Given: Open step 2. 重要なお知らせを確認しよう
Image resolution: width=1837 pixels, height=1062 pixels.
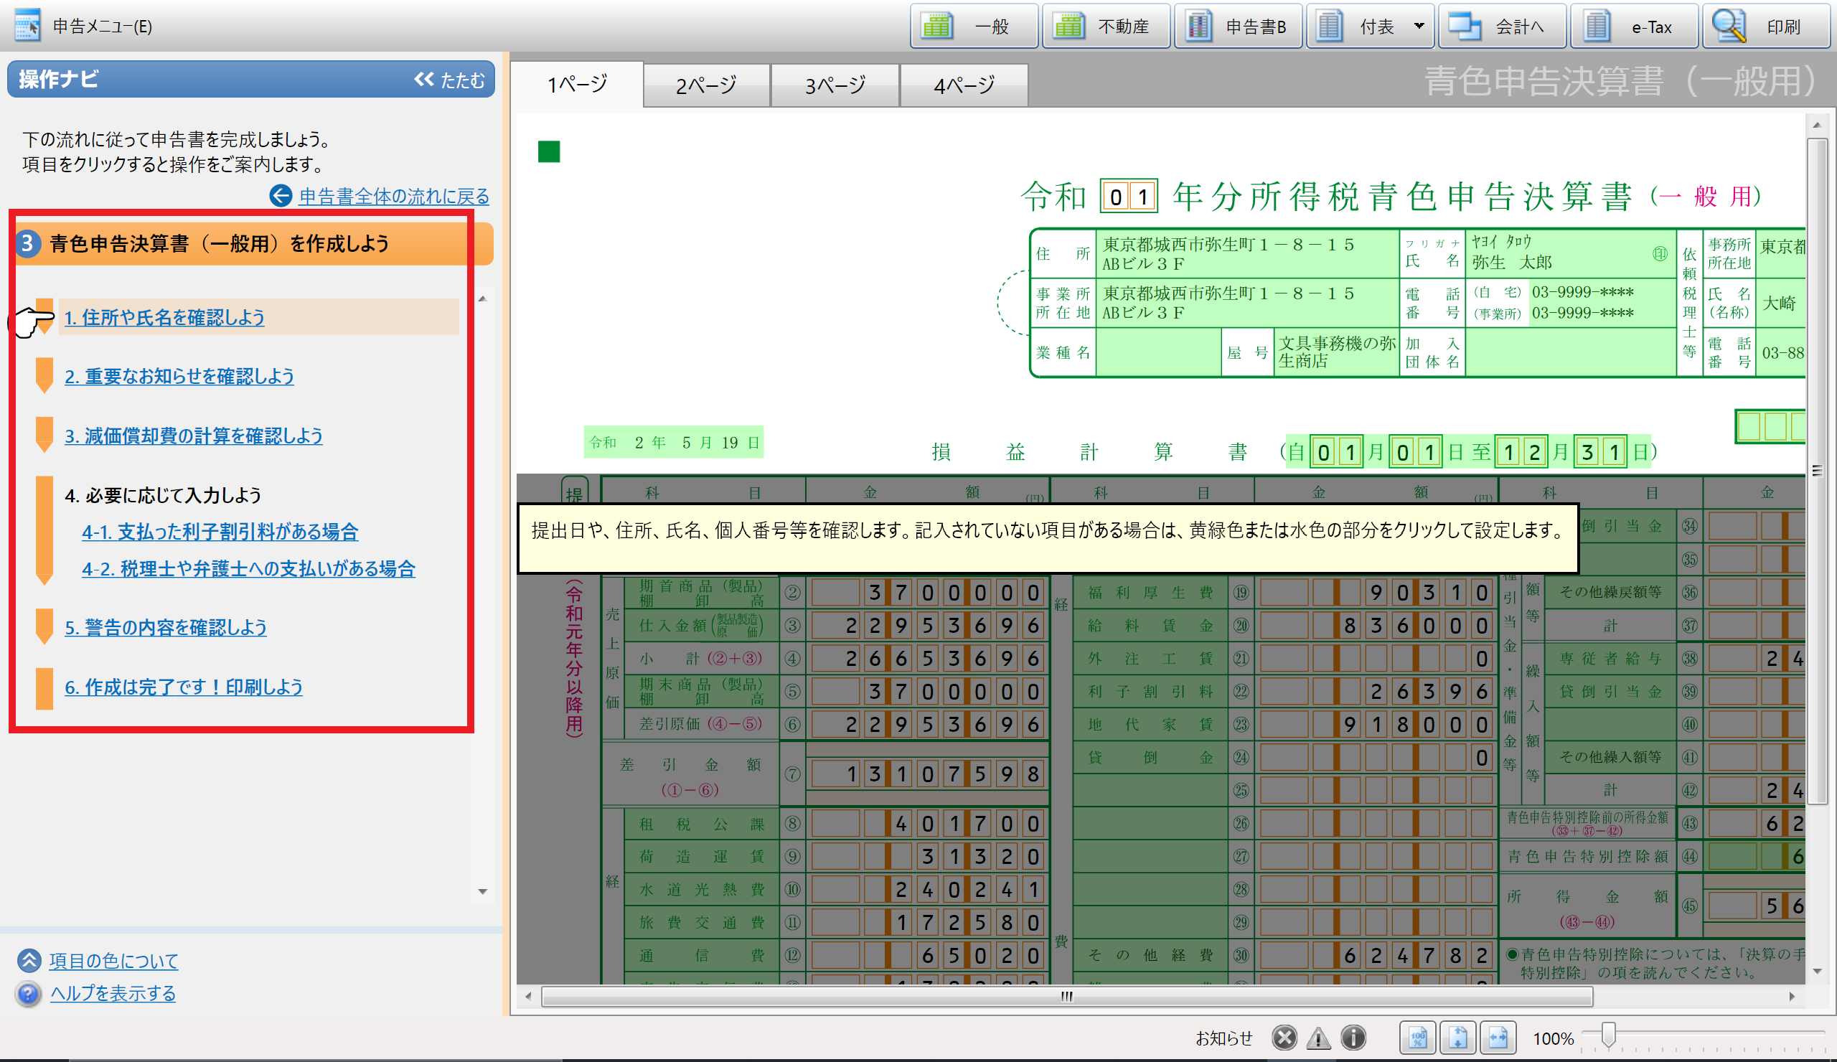Looking at the screenshot, I should tap(179, 376).
